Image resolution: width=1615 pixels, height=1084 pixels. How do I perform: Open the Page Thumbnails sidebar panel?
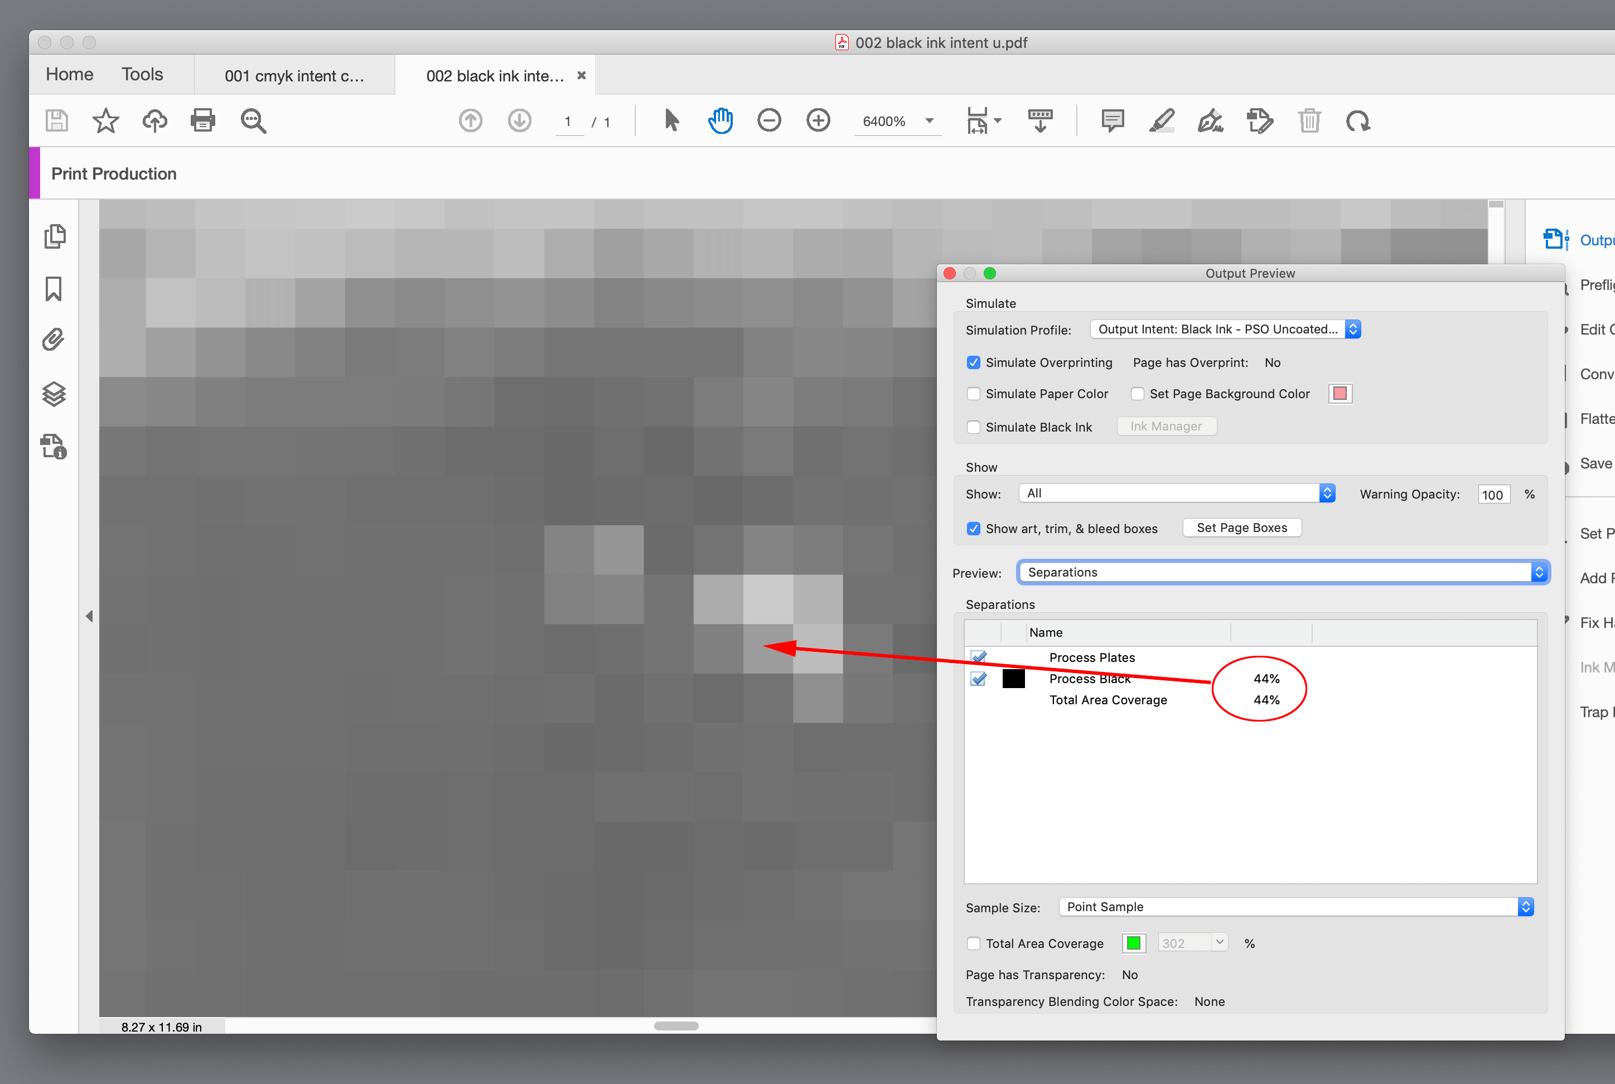click(x=54, y=236)
